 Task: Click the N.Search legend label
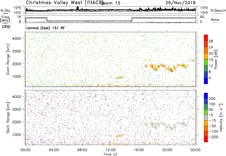coord(218,10)
